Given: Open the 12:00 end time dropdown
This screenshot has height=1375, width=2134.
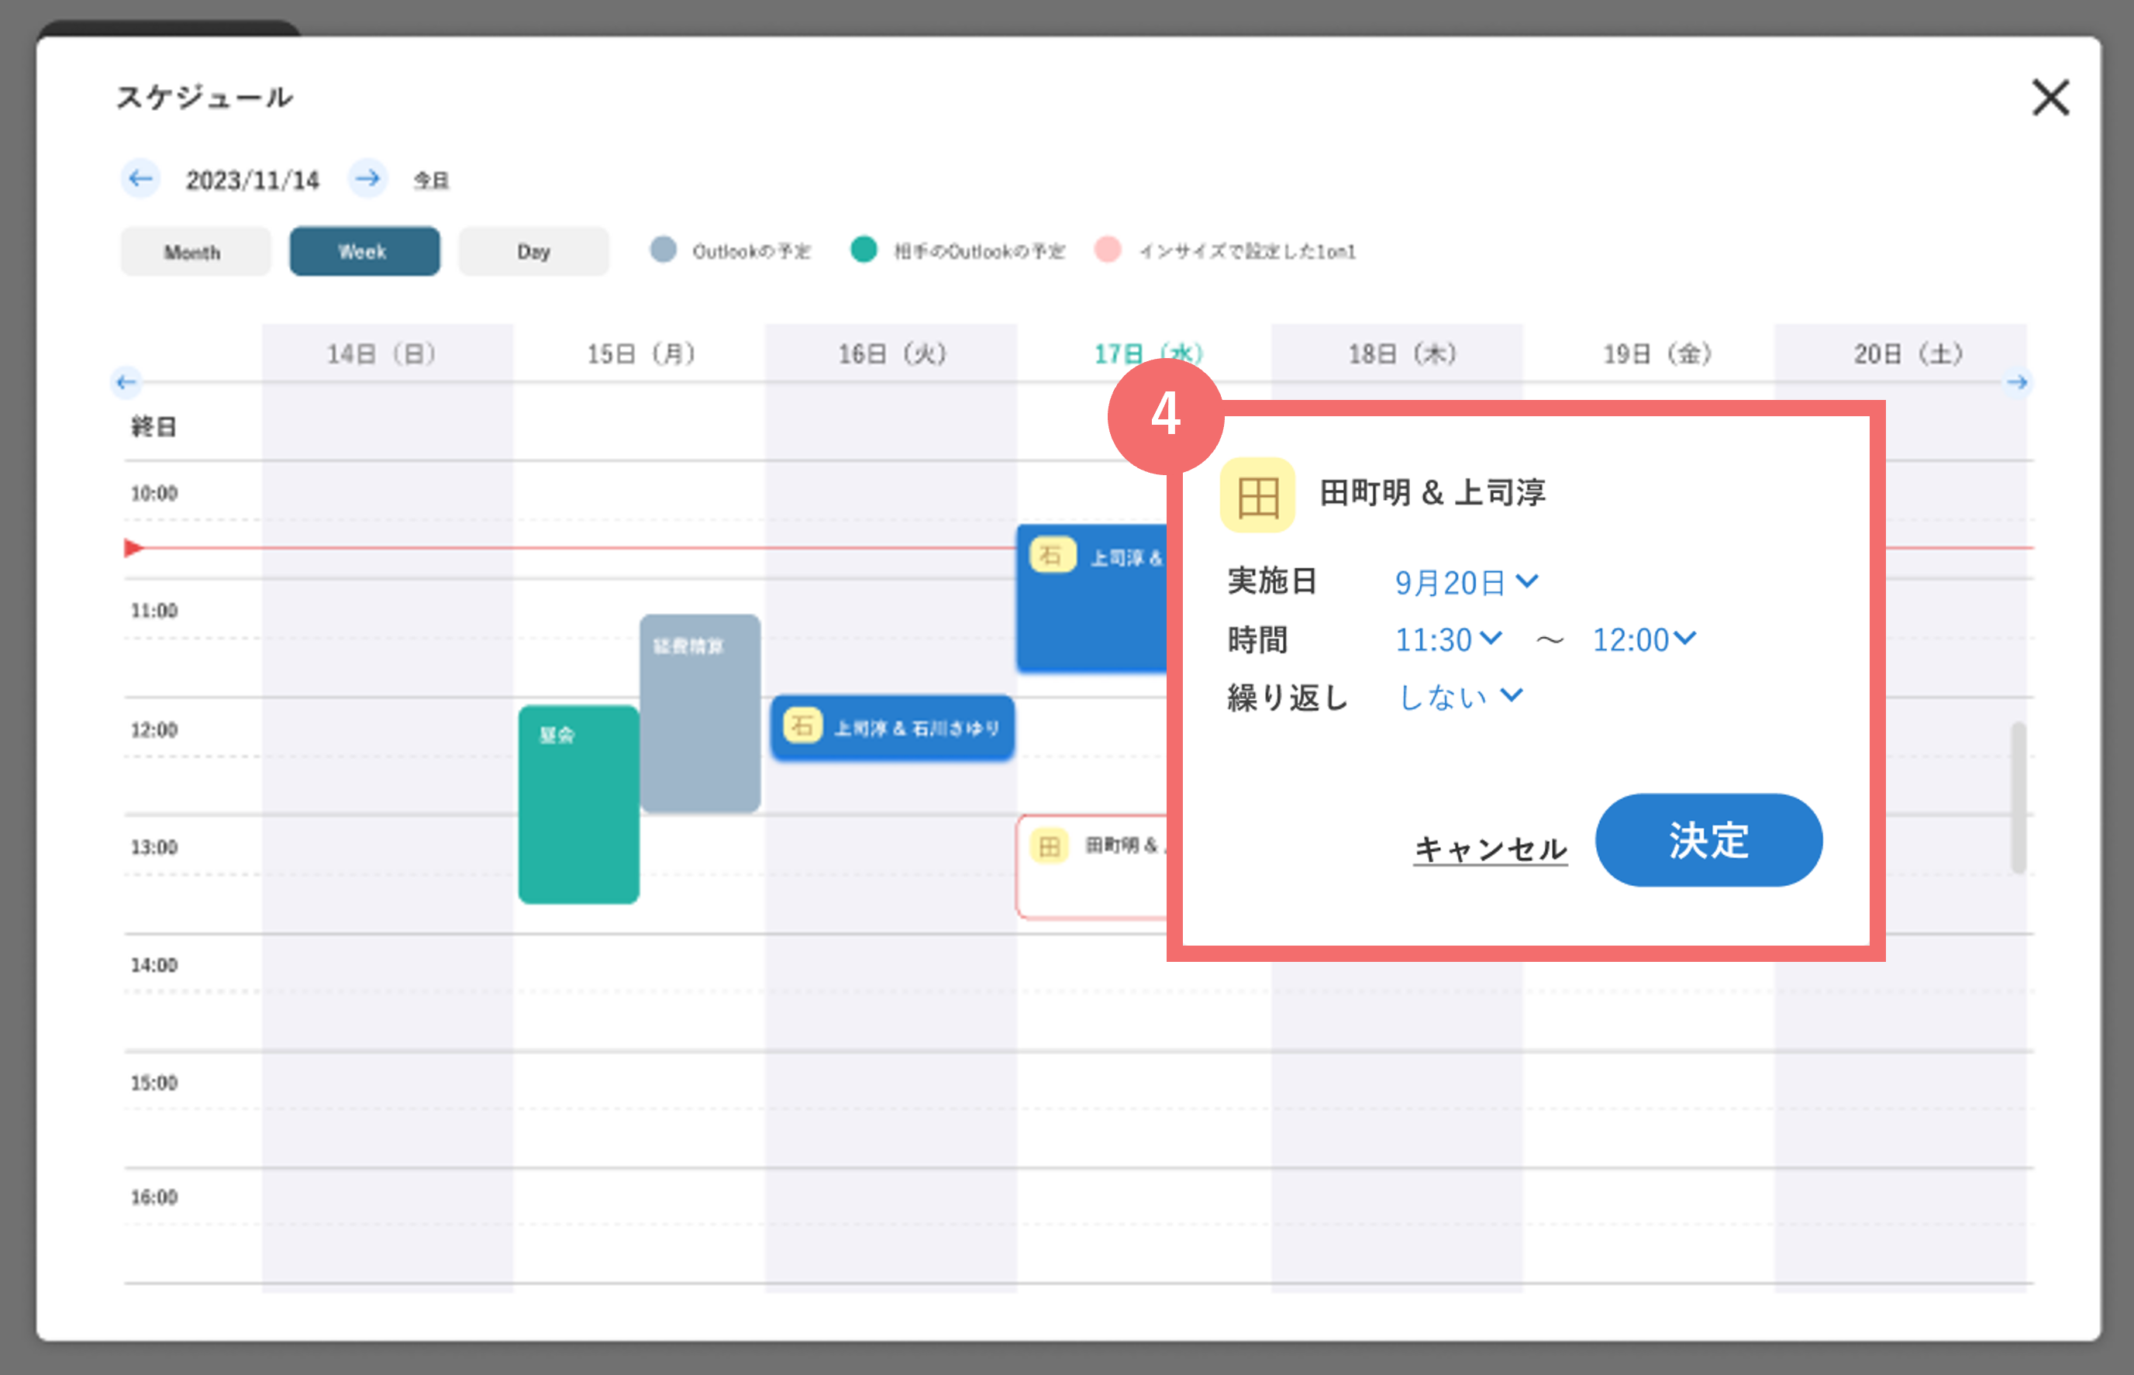Looking at the screenshot, I should tap(1645, 639).
